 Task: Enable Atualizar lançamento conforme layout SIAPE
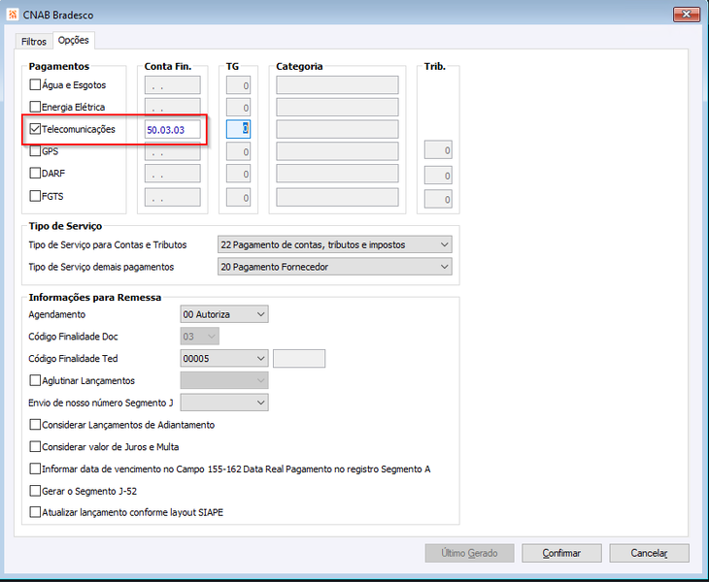(x=35, y=512)
